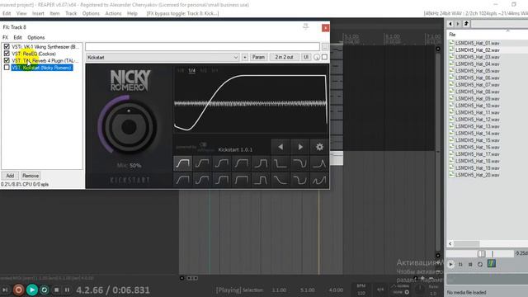Click the preset '+' button

[x=245, y=57]
